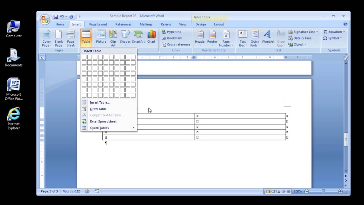The height and width of the screenshot is (205, 364).
Task: Open Table Tools Design tab
Action: point(200,24)
